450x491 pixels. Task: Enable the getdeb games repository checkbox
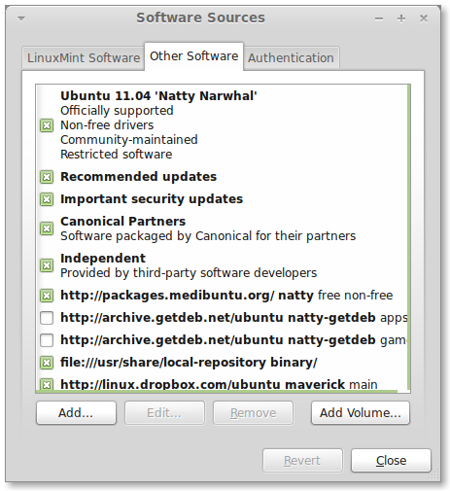(x=47, y=340)
